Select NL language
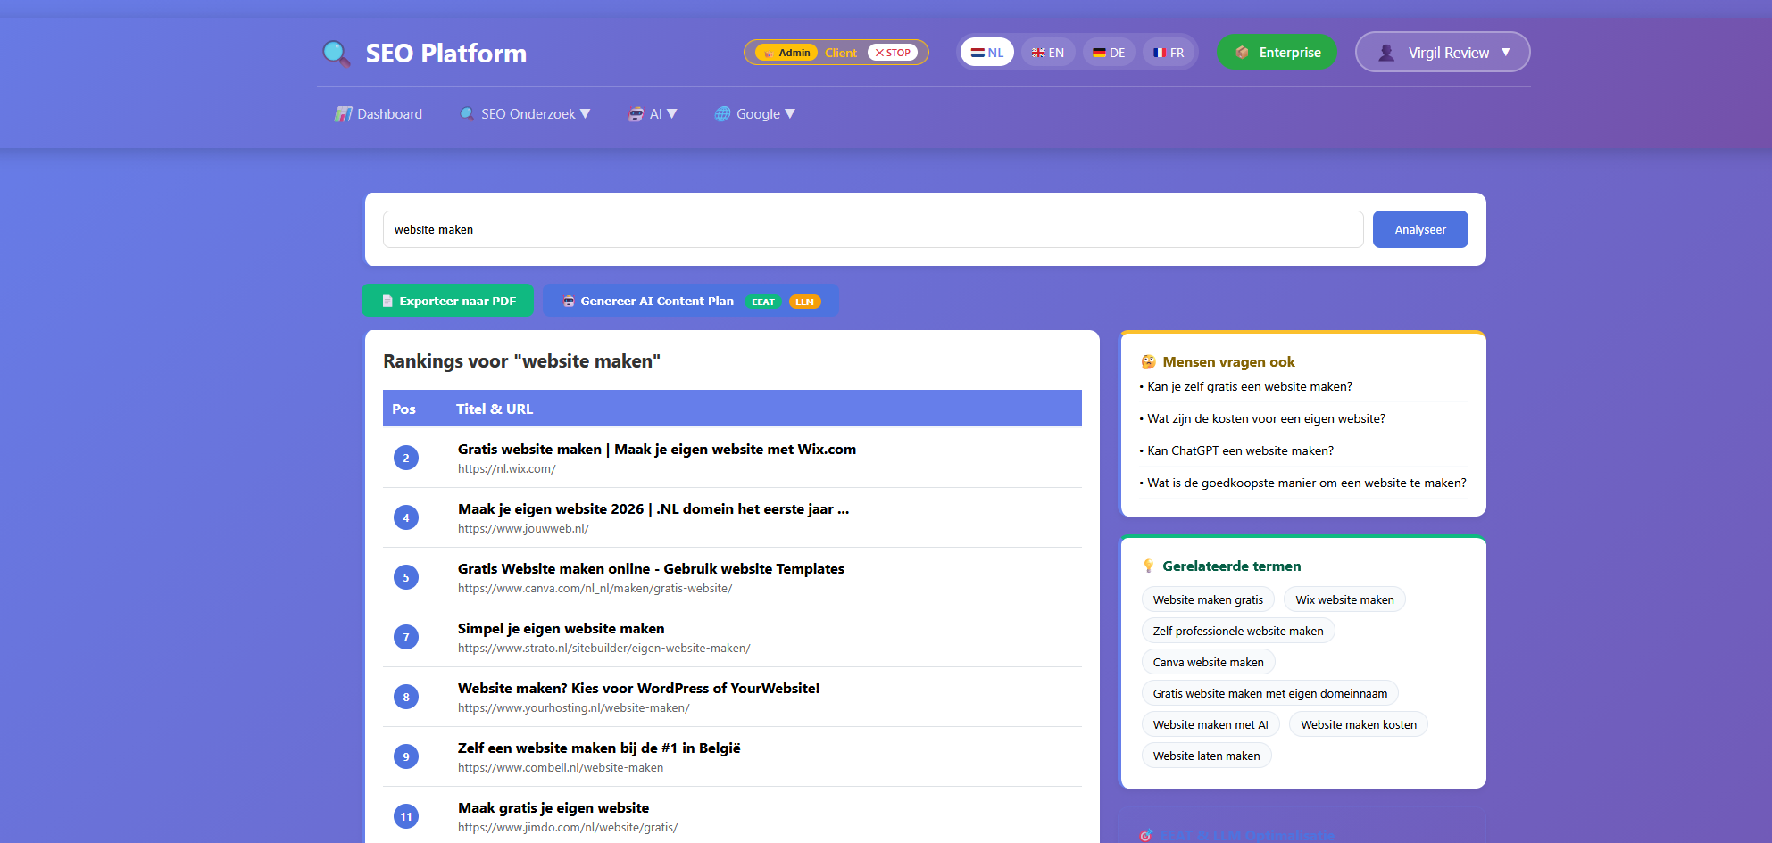 click(987, 53)
